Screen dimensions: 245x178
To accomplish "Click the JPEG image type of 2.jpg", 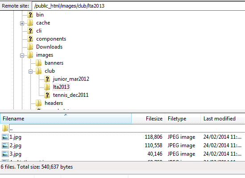I will [181, 145].
